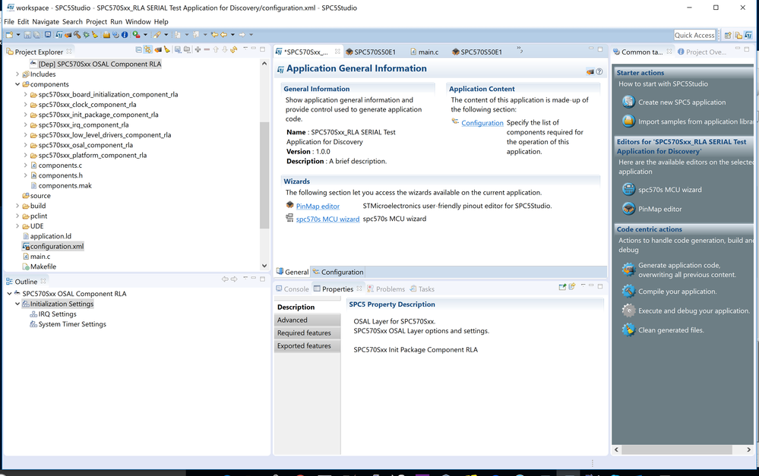
Task: Open the Project Overview tab
Action: click(701, 52)
